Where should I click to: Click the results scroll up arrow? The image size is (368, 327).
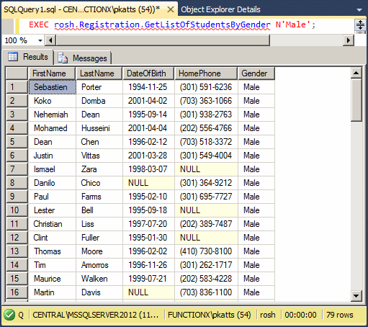point(356,73)
